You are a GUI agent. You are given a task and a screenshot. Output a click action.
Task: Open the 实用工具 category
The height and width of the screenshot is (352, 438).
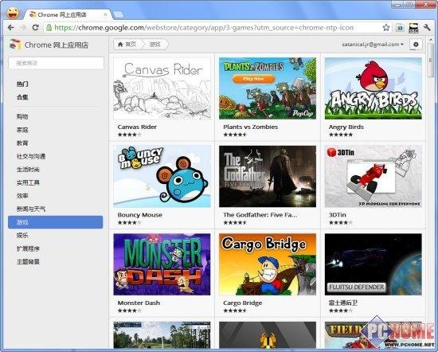pyautogui.click(x=28, y=182)
